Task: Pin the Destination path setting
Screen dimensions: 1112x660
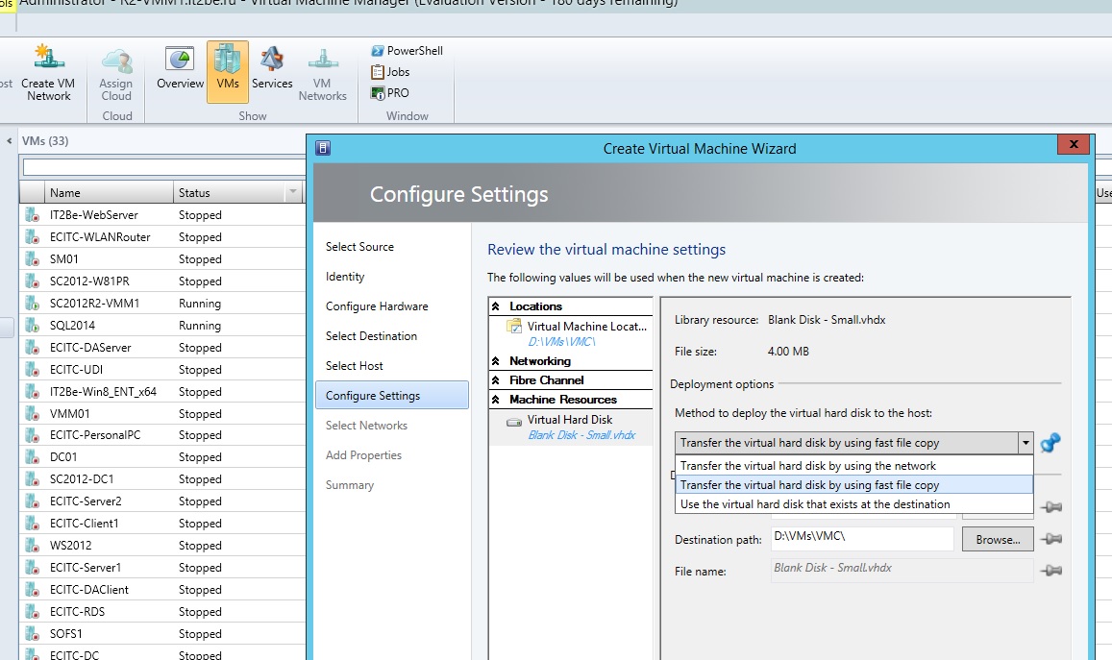Action: pos(1051,539)
